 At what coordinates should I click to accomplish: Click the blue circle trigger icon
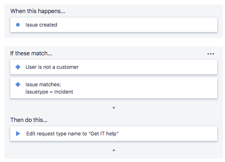pos(18,25)
